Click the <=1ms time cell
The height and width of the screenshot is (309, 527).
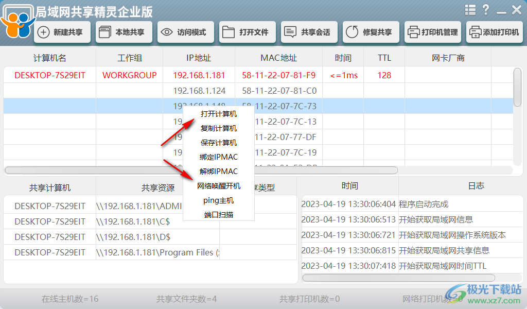pos(343,75)
